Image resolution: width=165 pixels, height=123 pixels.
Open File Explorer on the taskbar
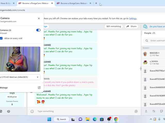(88, 119)
